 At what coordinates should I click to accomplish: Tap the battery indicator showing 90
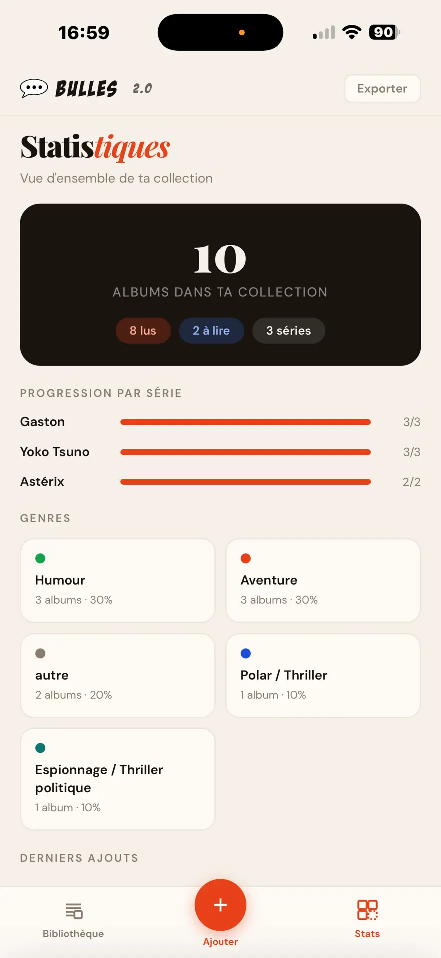[x=384, y=32]
